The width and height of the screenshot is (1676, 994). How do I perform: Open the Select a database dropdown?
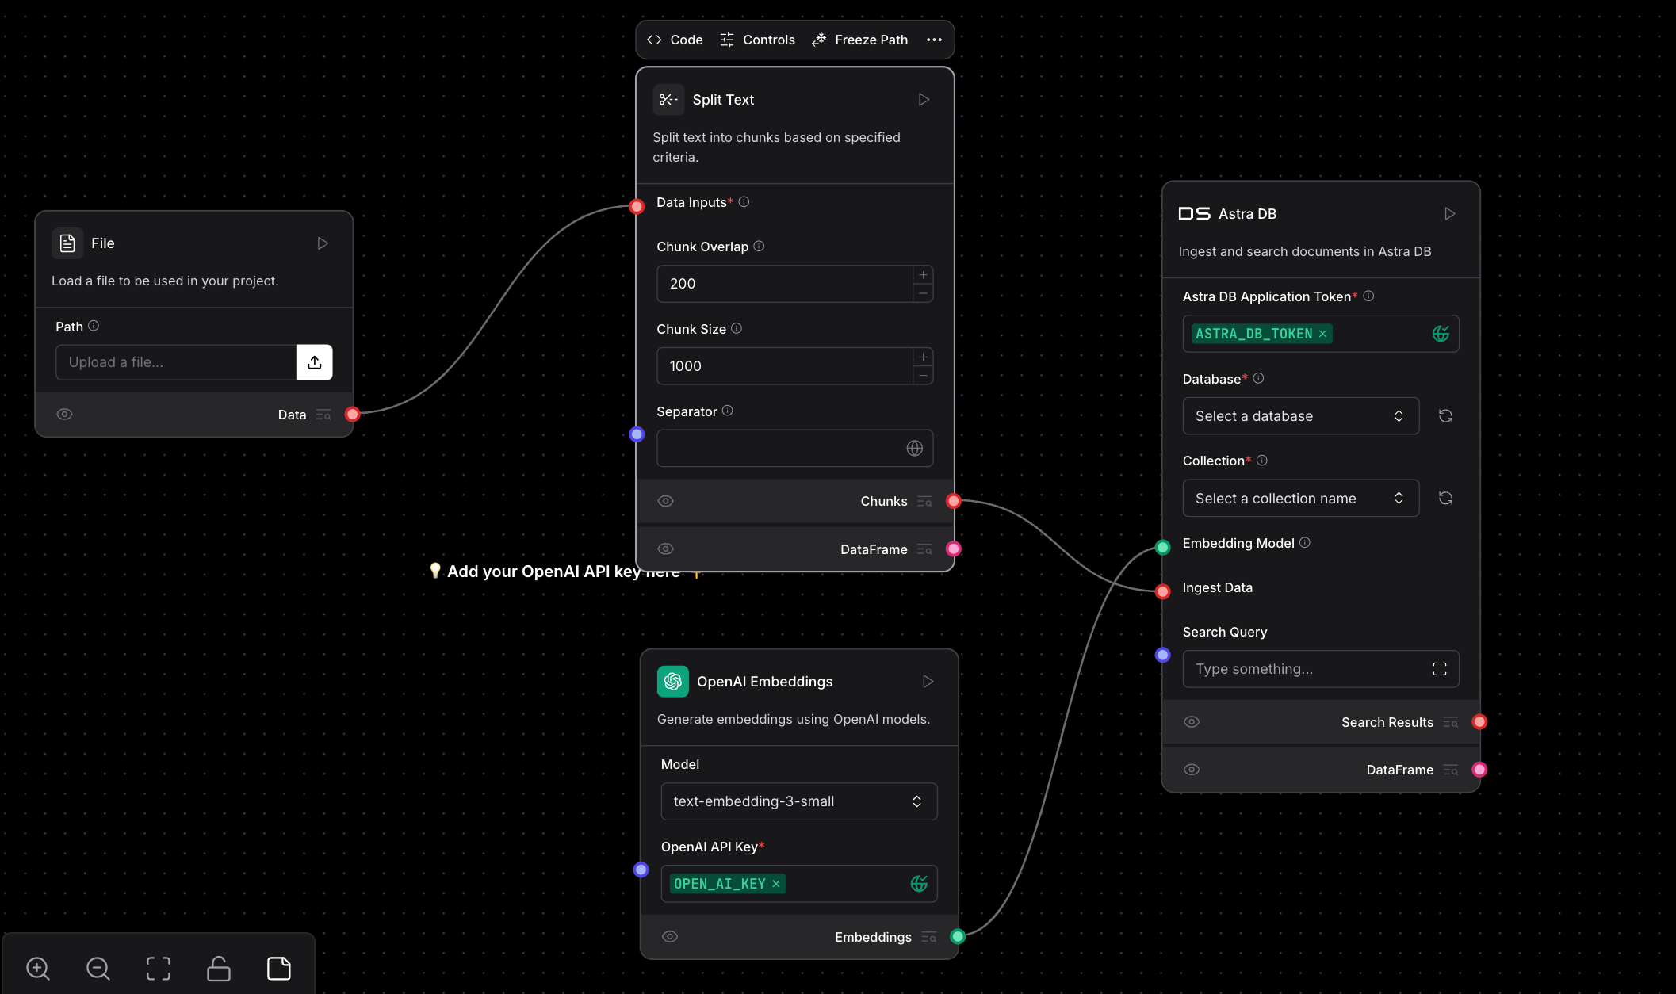coord(1300,416)
